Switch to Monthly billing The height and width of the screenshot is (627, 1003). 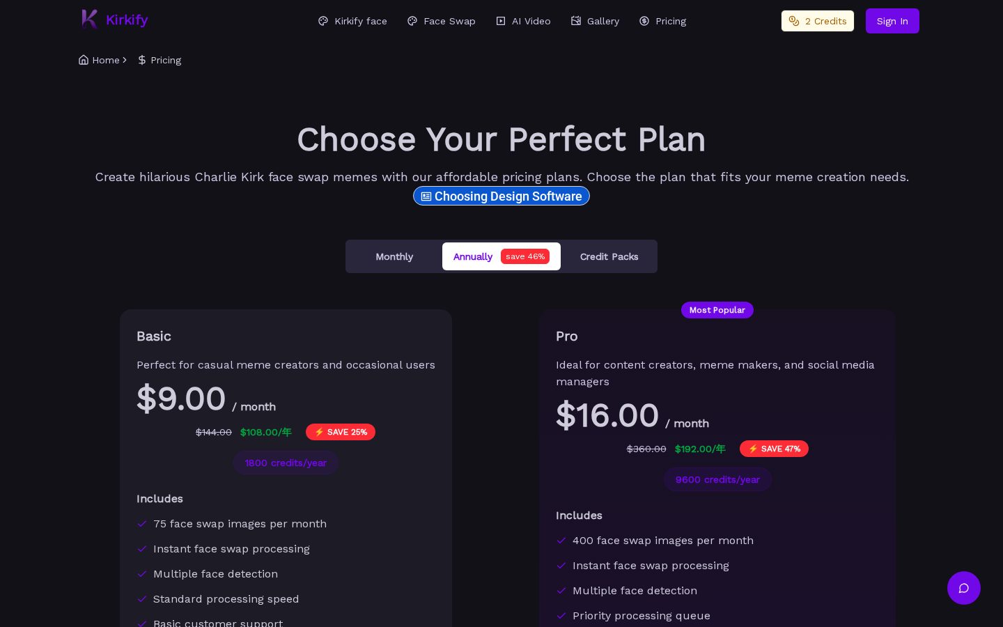tap(394, 256)
